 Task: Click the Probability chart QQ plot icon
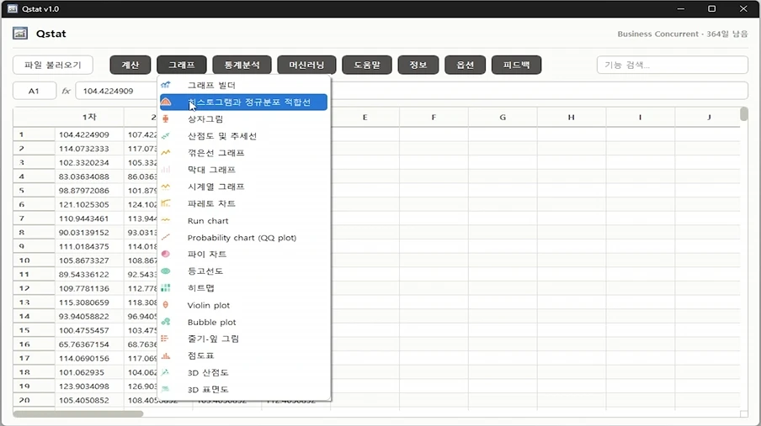tap(166, 238)
